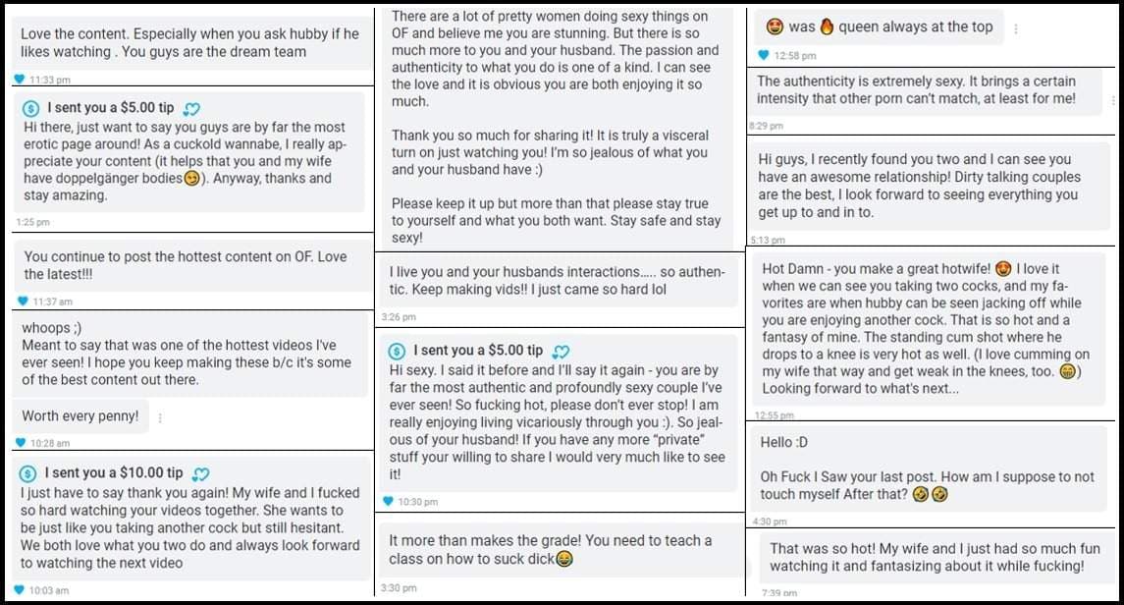Toggle the double-heart icon beside the middle $5.00 tip
This screenshot has height=605, width=1124.
point(561,352)
